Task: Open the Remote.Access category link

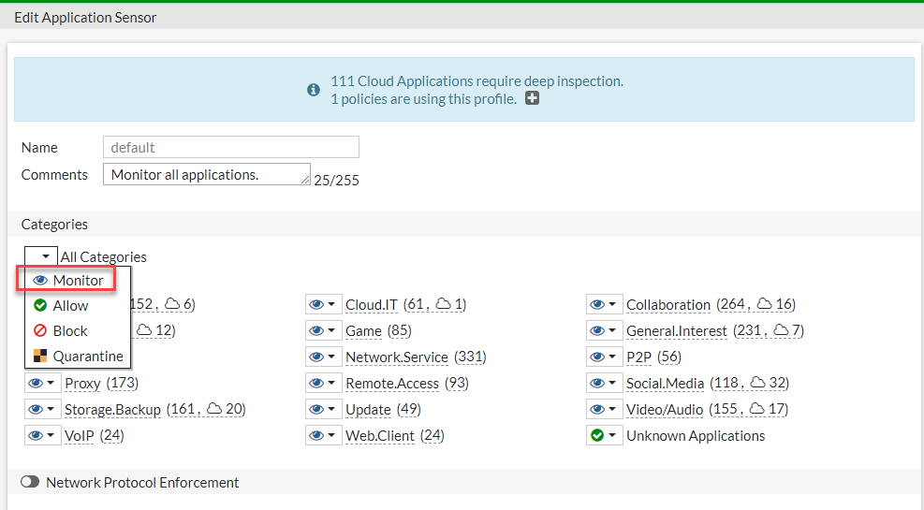Action: point(391,383)
